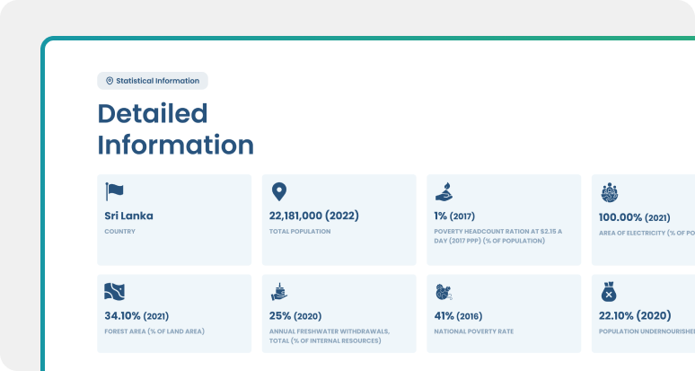Click the location pin in Statistical Information badge
695x371 pixels.
click(x=110, y=81)
